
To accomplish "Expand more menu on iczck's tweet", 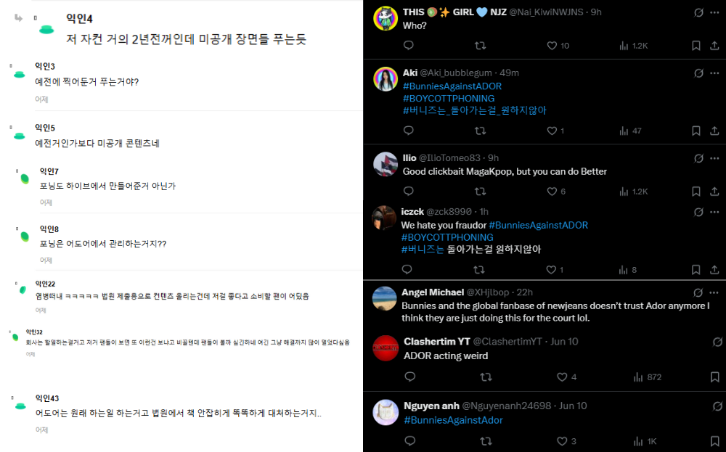I will pyautogui.click(x=714, y=212).
